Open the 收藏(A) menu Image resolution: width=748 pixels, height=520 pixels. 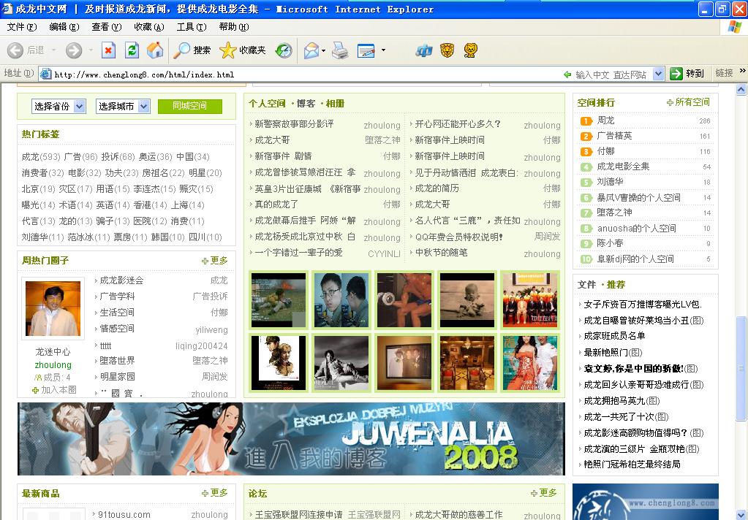coord(149,27)
